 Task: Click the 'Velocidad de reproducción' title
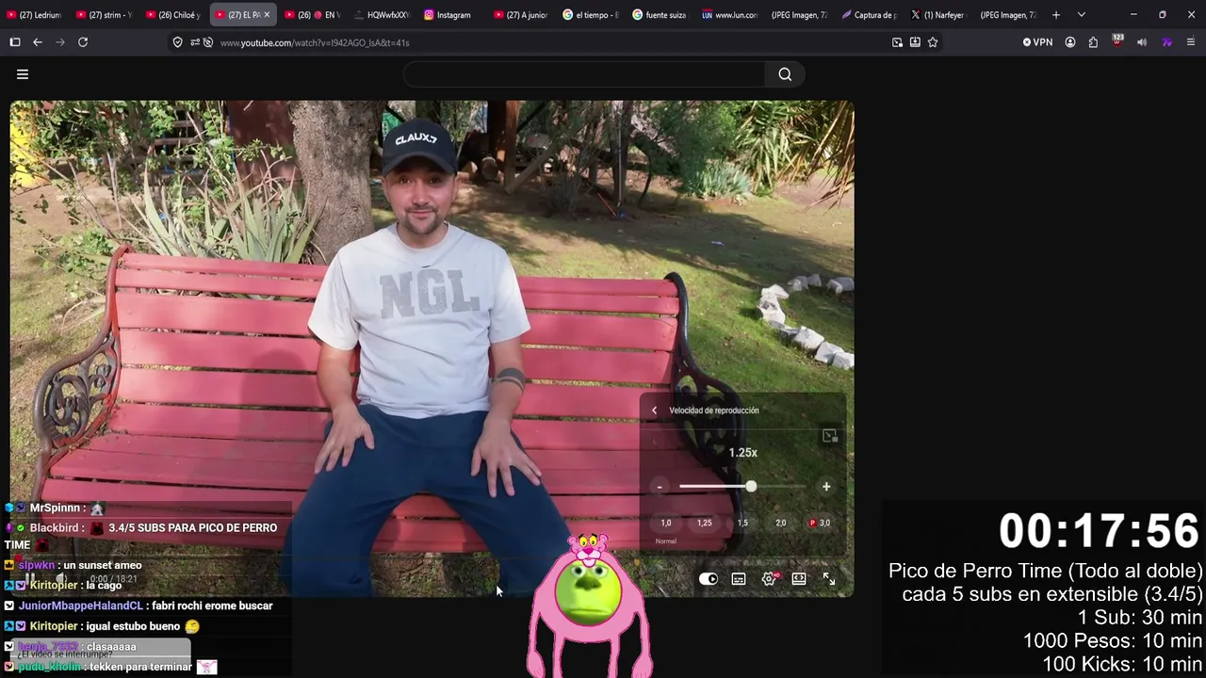point(714,411)
